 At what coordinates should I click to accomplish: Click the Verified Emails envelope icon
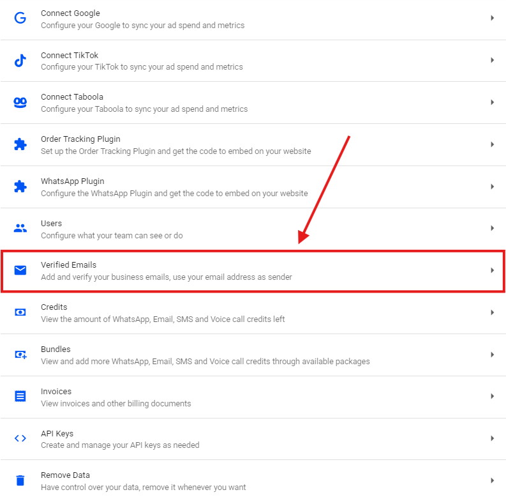20,270
